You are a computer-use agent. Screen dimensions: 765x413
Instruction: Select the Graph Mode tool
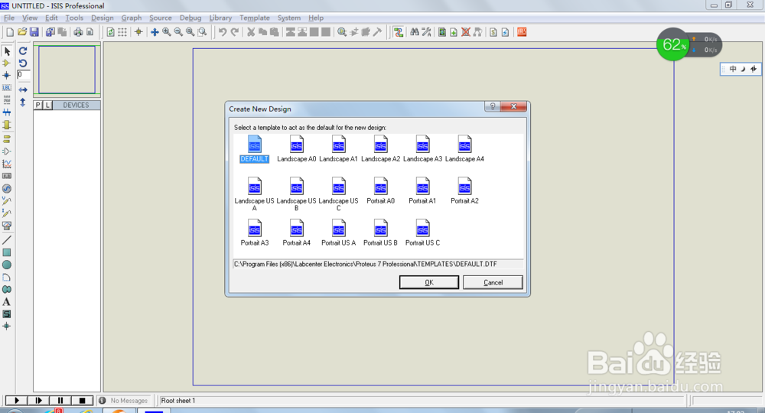click(x=7, y=164)
